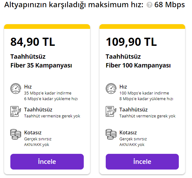Click the Taahhütsüz feature heading in Fiber 100 card

[133, 110]
